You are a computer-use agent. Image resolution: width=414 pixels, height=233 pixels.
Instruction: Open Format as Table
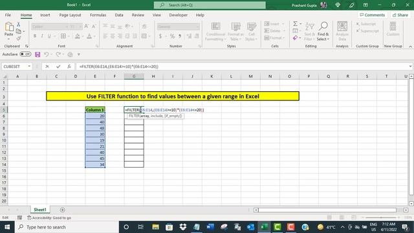(235, 32)
